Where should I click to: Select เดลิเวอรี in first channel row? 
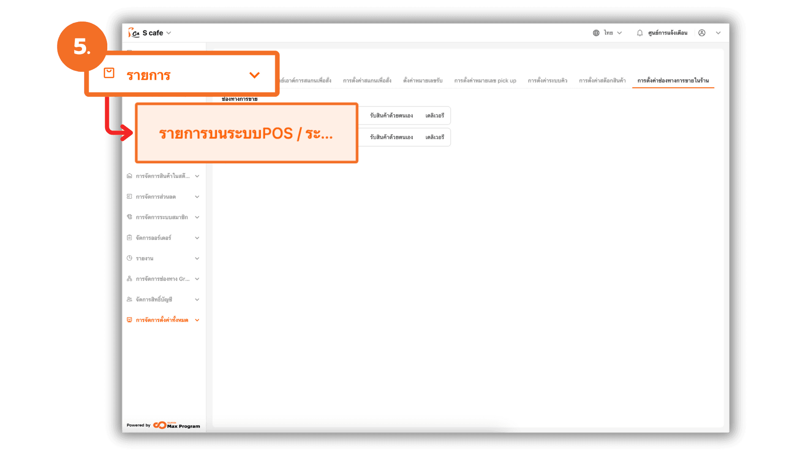435,116
